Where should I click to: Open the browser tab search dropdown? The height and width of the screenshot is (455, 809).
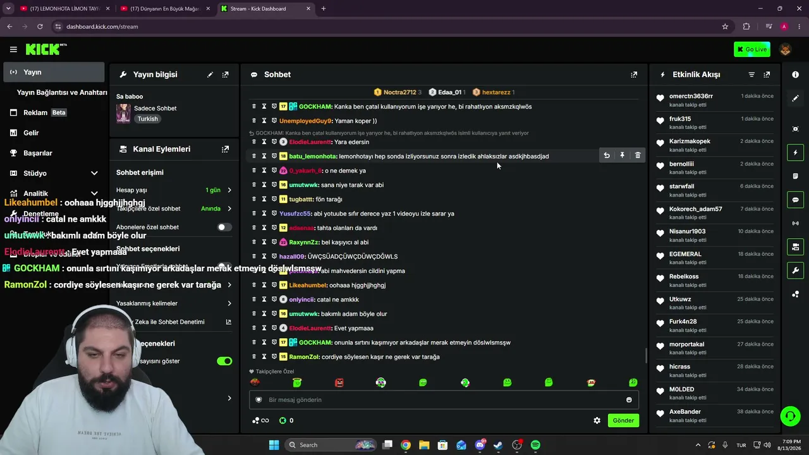click(8, 8)
